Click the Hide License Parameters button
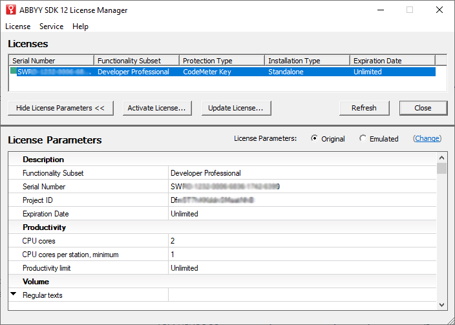This screenshot has width=455, height=325. click(60, 108)
